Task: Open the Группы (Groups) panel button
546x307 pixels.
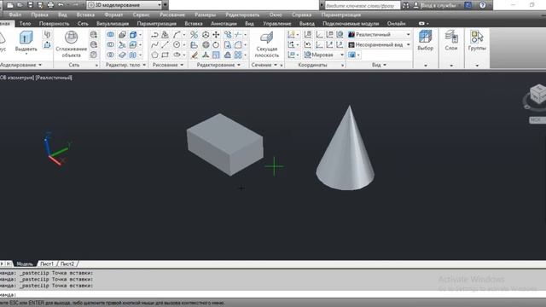Action: (477, 41)
